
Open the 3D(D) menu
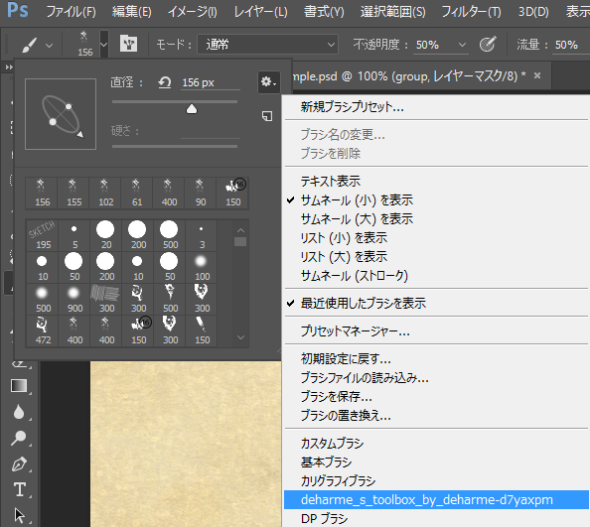tap(533, 12)
